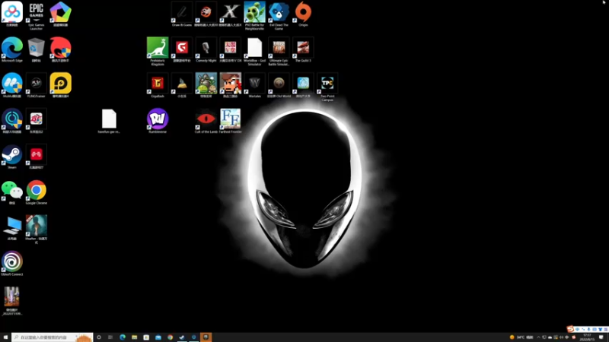Click the Windows Start button
This screenshot has height=342, width=609.
(5, 337)
